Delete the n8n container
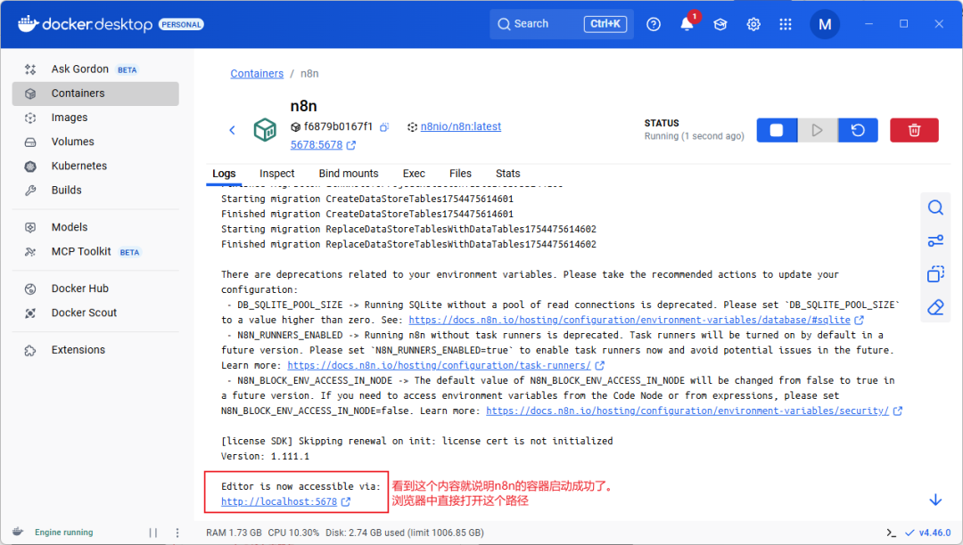The image size is (963, 545). click(914, 130)
